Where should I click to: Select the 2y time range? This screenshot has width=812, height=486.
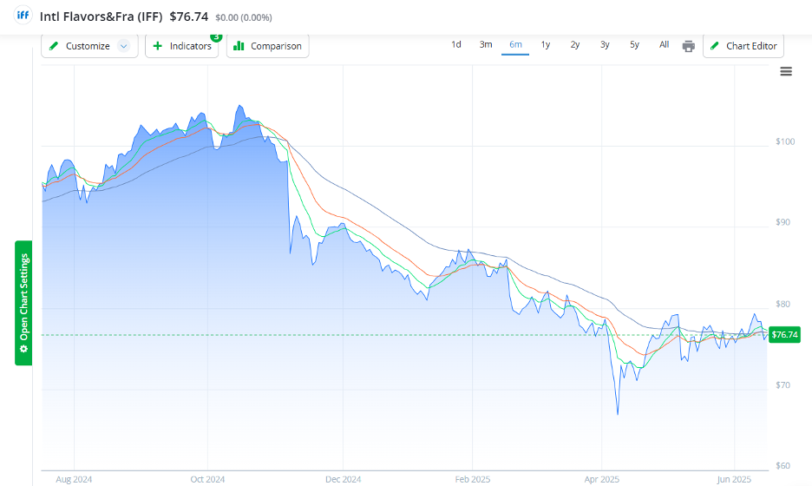(x=575, y=44)
